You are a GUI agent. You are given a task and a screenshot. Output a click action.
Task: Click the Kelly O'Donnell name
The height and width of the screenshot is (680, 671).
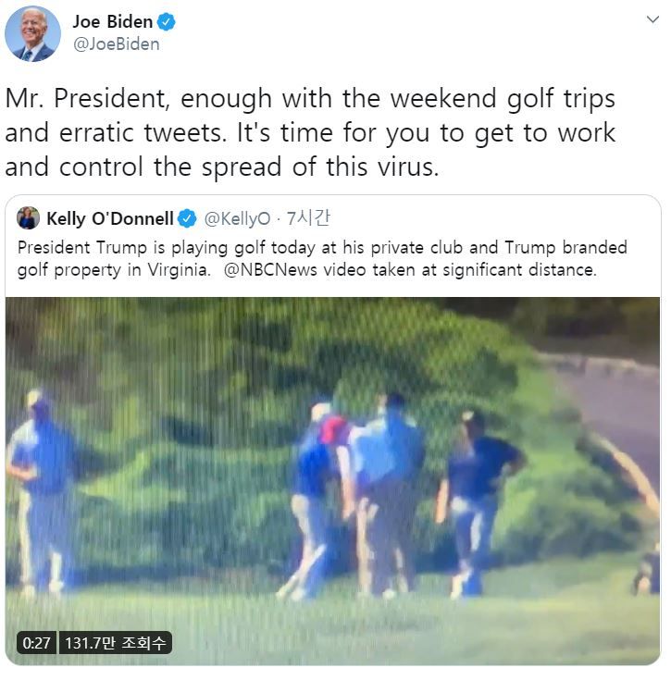pyautogui.click(x=109, y=219)
